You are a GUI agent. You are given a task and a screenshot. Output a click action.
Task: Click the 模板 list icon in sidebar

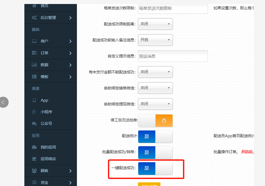[x=34, y=77]
